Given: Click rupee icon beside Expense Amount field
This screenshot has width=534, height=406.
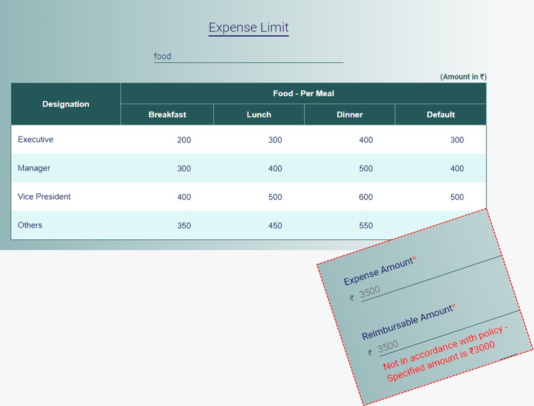Looking at the screenshot, I should click(352, 298).
